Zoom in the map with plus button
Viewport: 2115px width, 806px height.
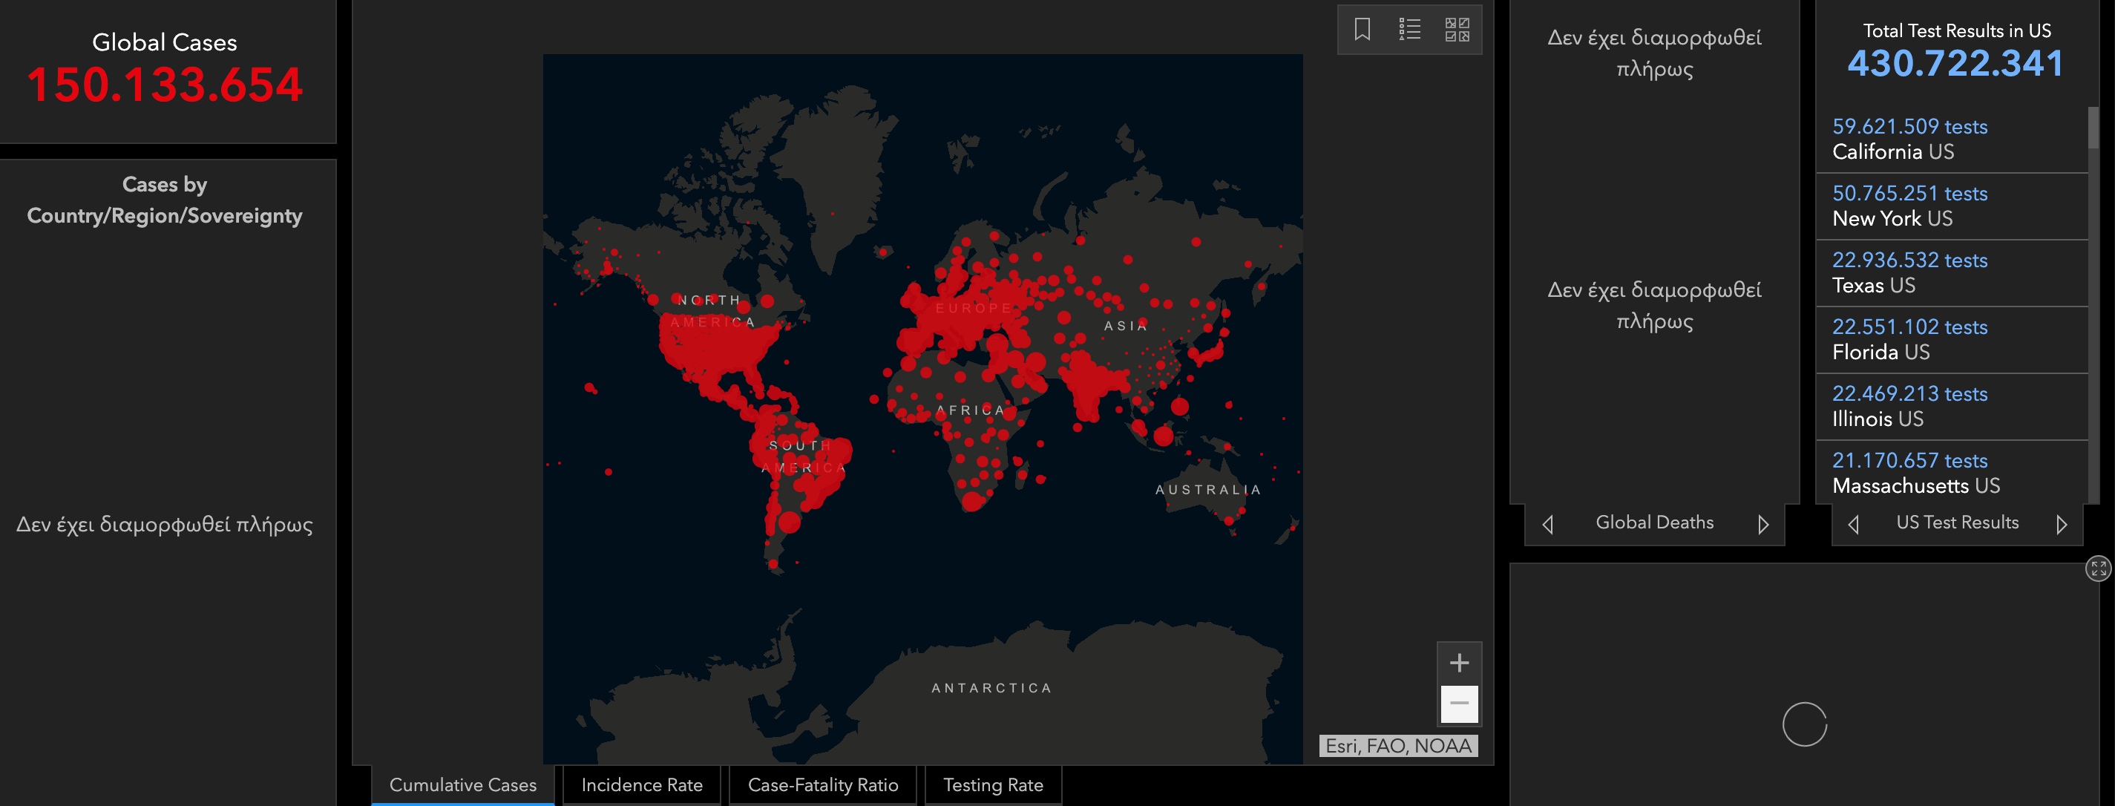click(1459, 664)
